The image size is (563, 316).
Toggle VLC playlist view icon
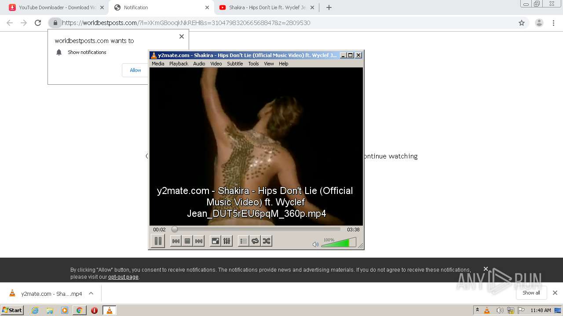(243, 241)
